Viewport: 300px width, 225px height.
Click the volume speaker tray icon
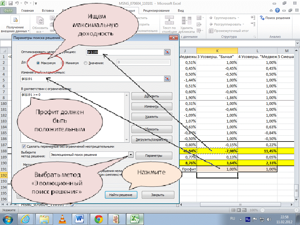(x=269, y=219)
